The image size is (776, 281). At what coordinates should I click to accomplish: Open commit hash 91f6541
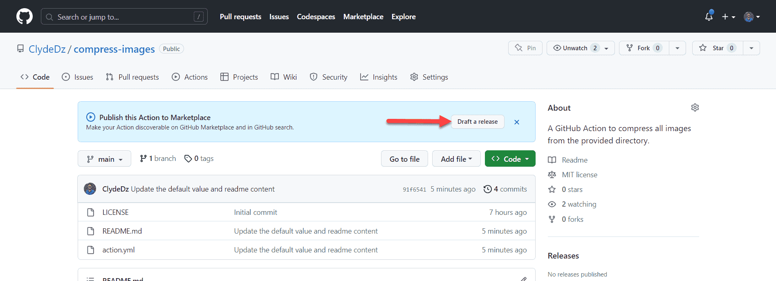415,190
